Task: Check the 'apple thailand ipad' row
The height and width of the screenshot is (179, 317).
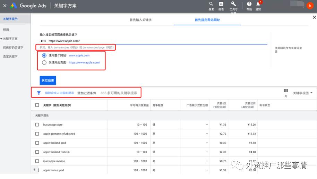Action: point(37,143)
